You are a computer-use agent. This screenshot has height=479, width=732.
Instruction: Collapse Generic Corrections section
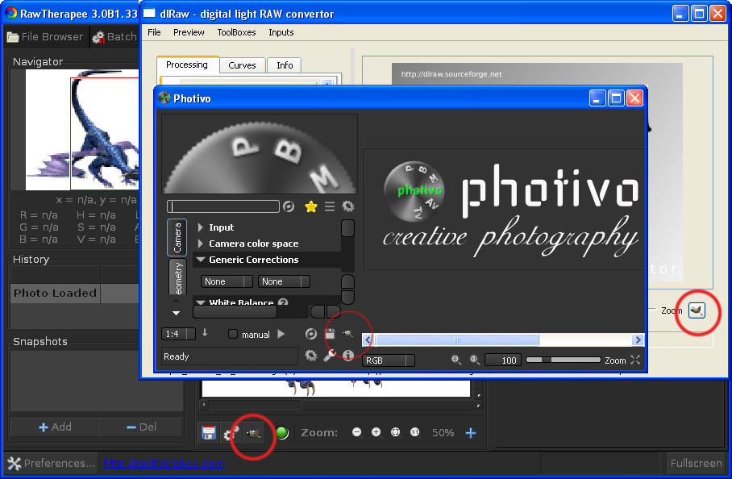[201, 260]
